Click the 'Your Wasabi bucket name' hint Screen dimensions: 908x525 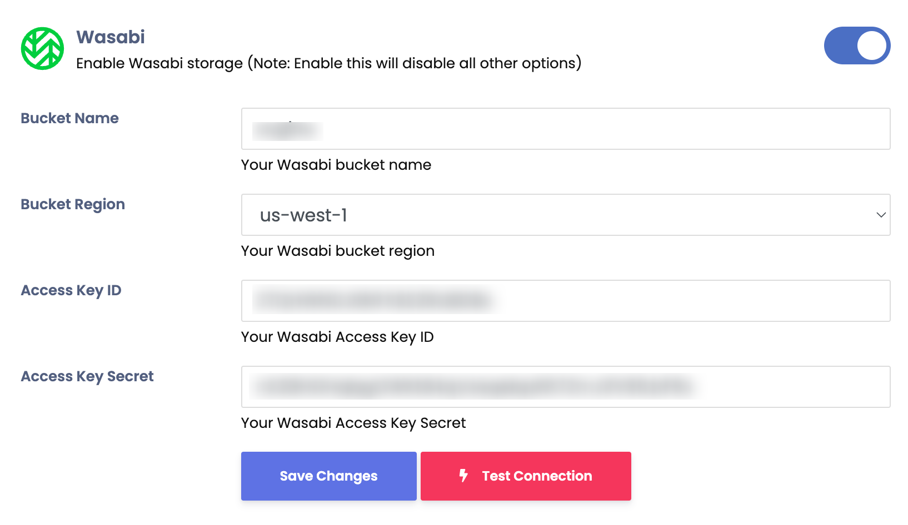[336, 165]
